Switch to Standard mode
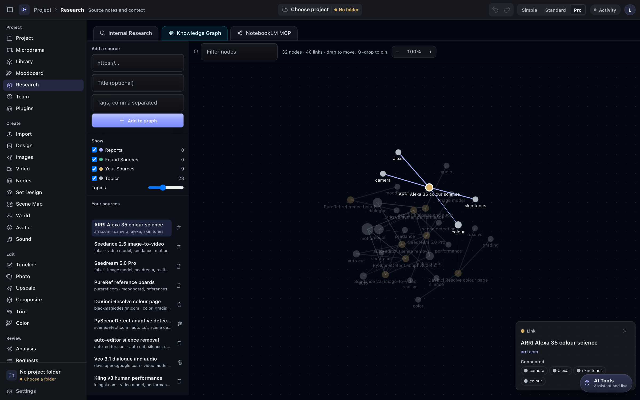 [555, 10]
